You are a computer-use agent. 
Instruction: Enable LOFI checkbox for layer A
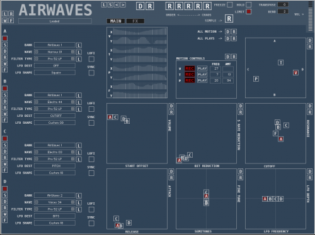[x=91, y=59]
